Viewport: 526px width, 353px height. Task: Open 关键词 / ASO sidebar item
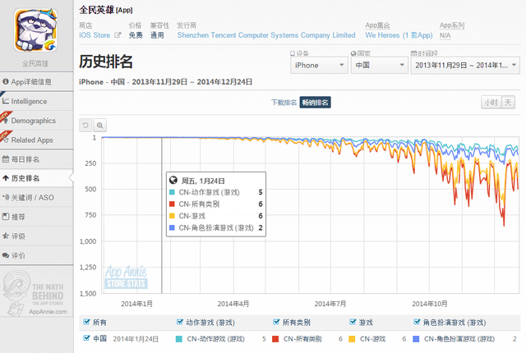pos(36,198)
